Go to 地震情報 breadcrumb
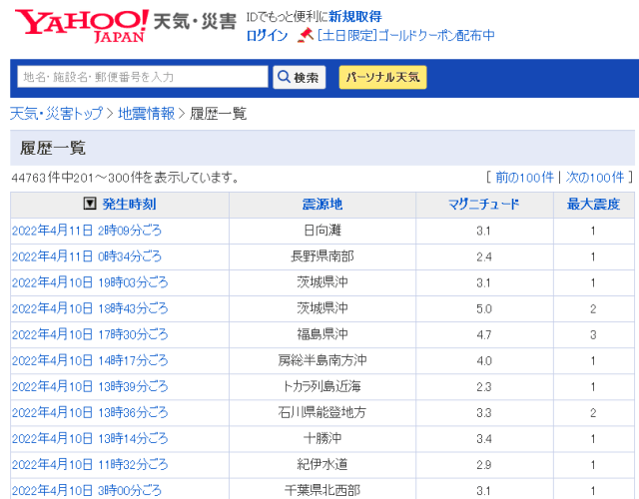This screenshot has width=639, height=499. (147, 114)
